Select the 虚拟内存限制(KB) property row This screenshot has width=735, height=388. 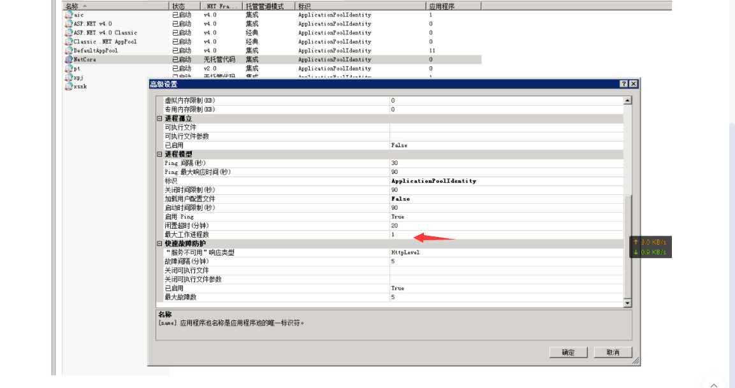[393, 101]
